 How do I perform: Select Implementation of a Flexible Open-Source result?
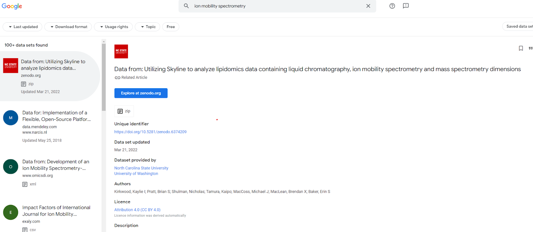click(56, 116)
